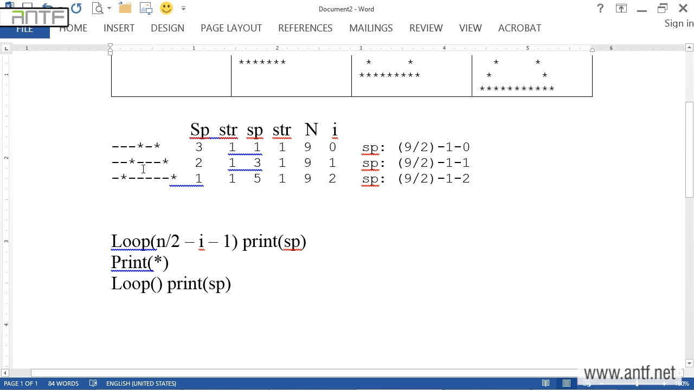This screenshot has width=694, height=390.
Task: Open Word Help question mark
Action: point(600,9)
